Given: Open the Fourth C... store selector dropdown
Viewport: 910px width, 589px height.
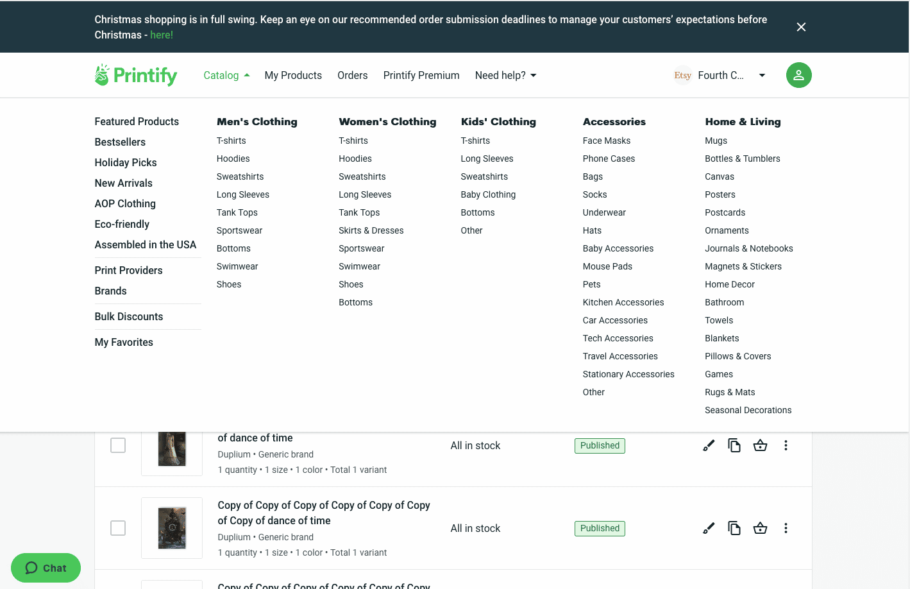Looking at the screenshot, I should [x=720, y=75].
